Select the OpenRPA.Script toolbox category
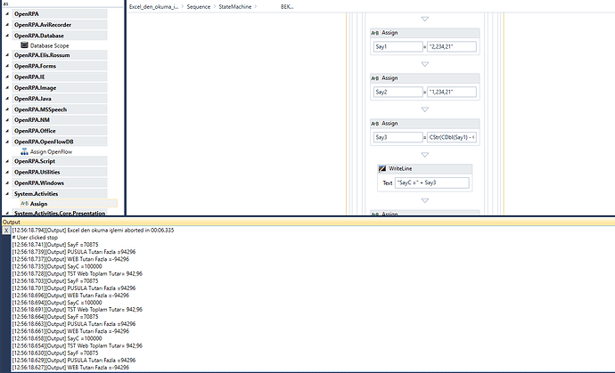The height and width of the screenshot is (373, 615). [59, 161]
